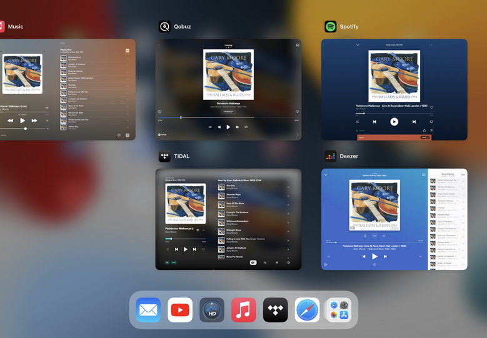487x338 pixels.
Task: Collapse Qobuz player with top chevron
Action: 159,46
